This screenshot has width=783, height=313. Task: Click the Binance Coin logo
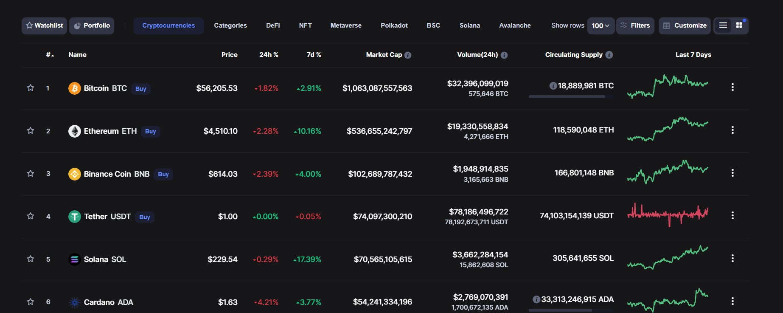pyautogui.click(x=75, y=174)
